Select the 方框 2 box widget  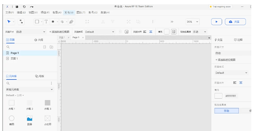pyautogui.click(x=30, y=105)
